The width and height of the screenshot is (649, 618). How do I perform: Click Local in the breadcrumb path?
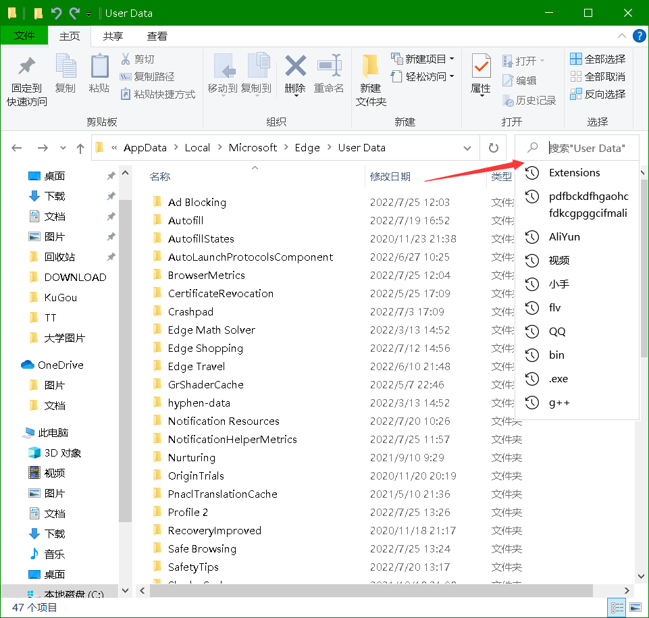click(197, 148)
